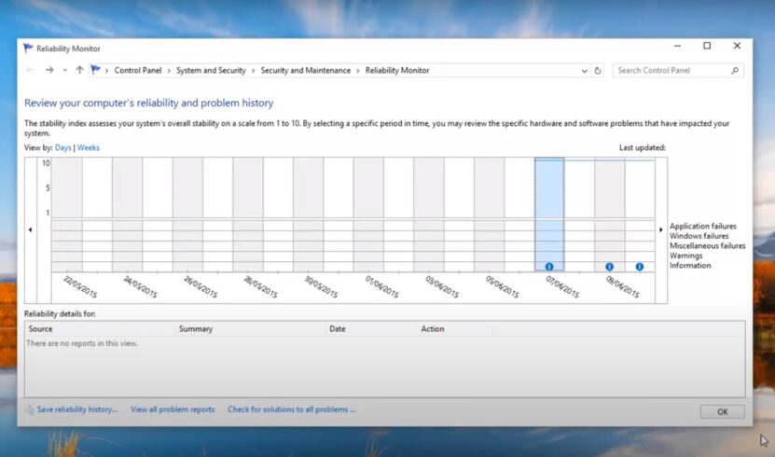
Task: Maximize the Reliability Monitor window
Action: point(707,46)
